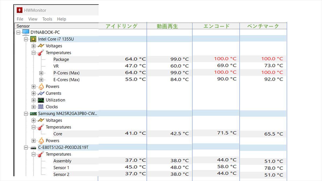This screenshot has width=322, height=181.
Task: Click the Utilization graph icon
Action: (41, 100)
